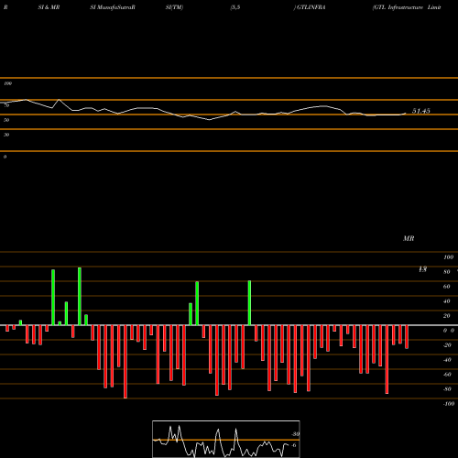
Task: Click 'GTL Infrastructure Limit' company name
Action: 408,7
